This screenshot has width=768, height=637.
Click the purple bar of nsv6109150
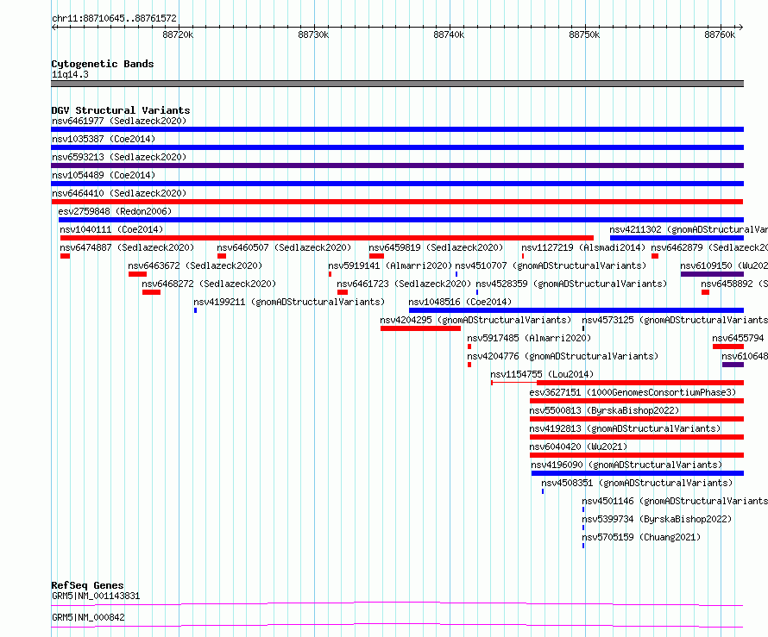(x=712, y=274)
